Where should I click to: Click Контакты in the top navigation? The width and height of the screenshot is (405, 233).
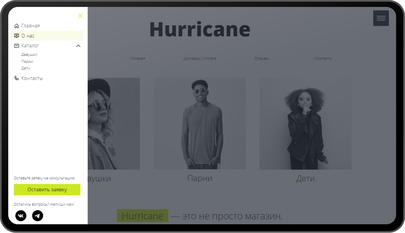tap(323, 58)
